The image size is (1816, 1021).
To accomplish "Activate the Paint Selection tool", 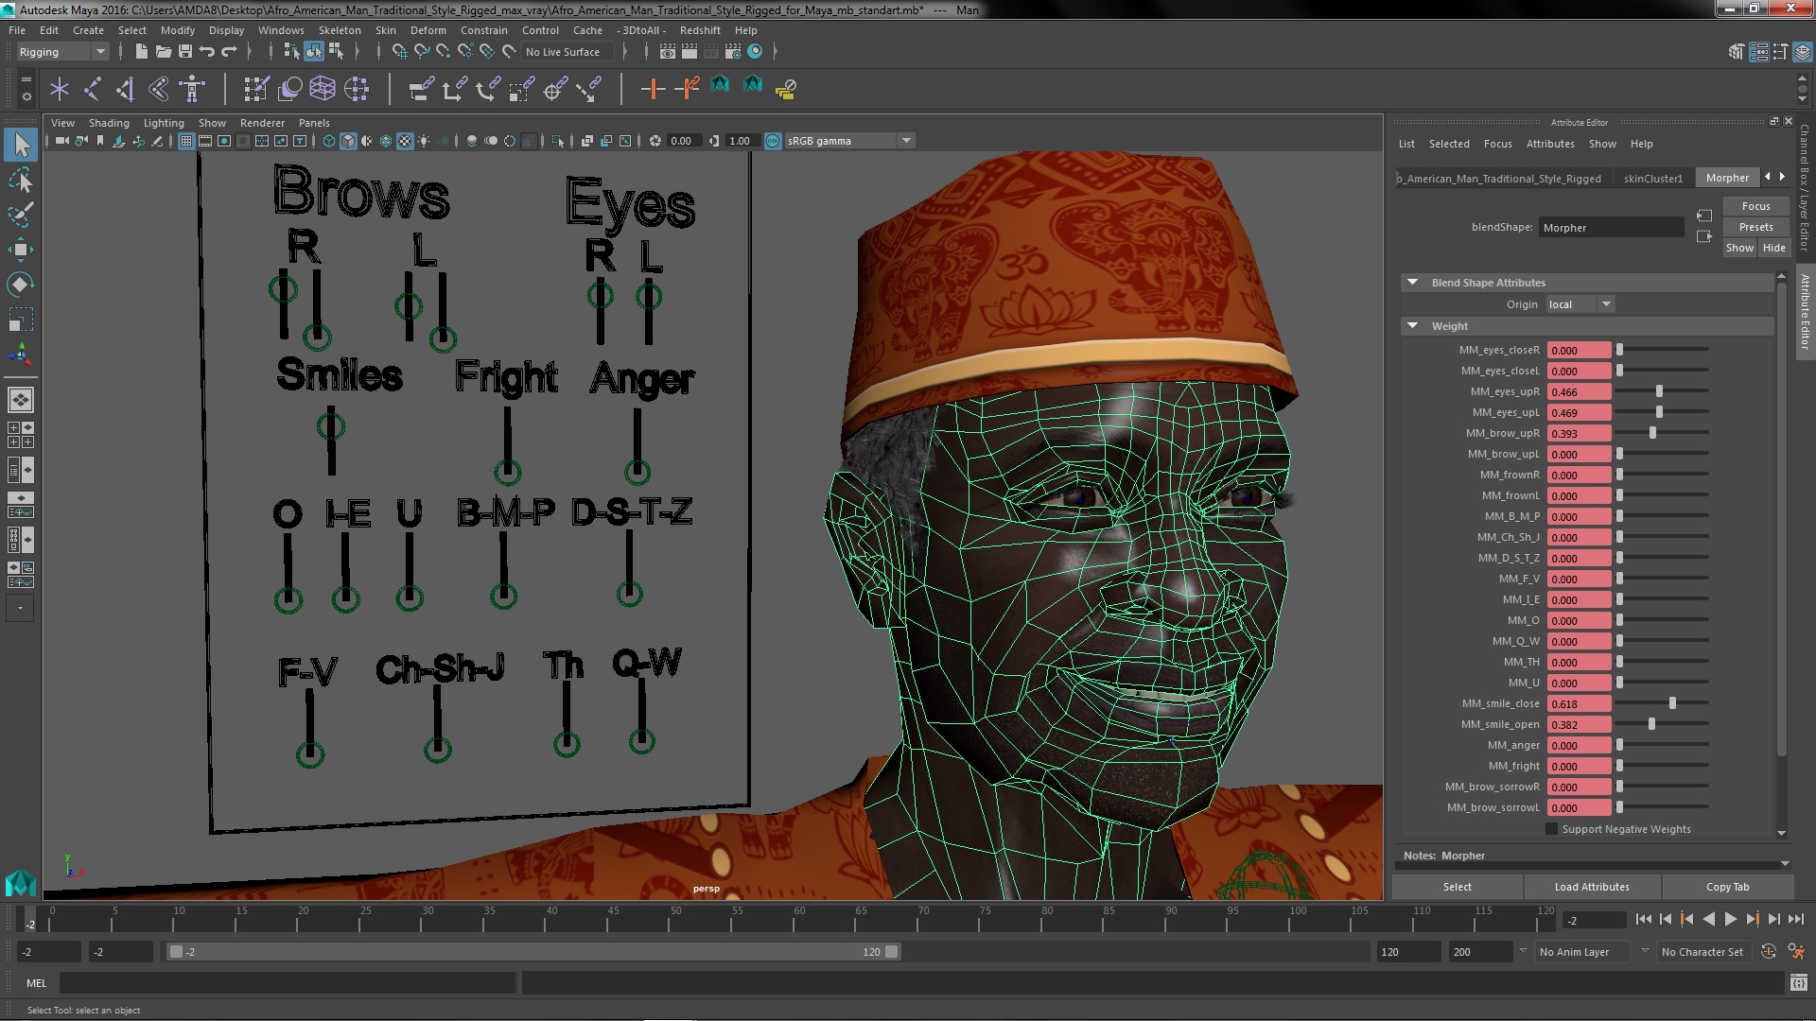I will pyautogui.click(x=21, y=215).
